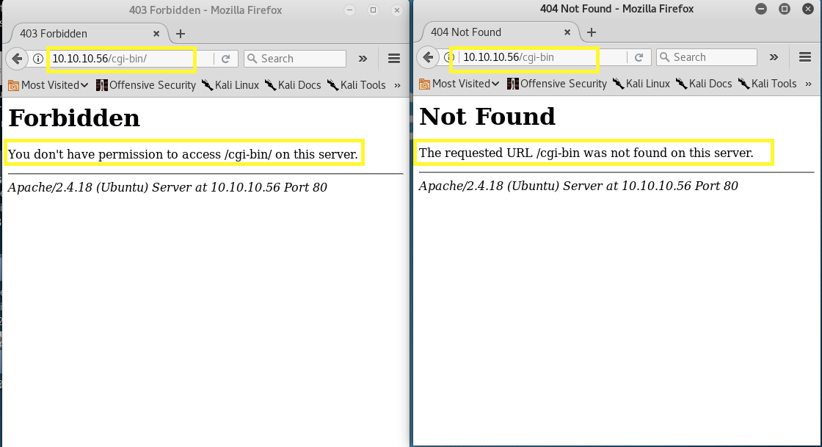The height and width of the screenshot is (447, 822).
Task: Go back in the 404 Not Found window
Action: click(428, 57)
